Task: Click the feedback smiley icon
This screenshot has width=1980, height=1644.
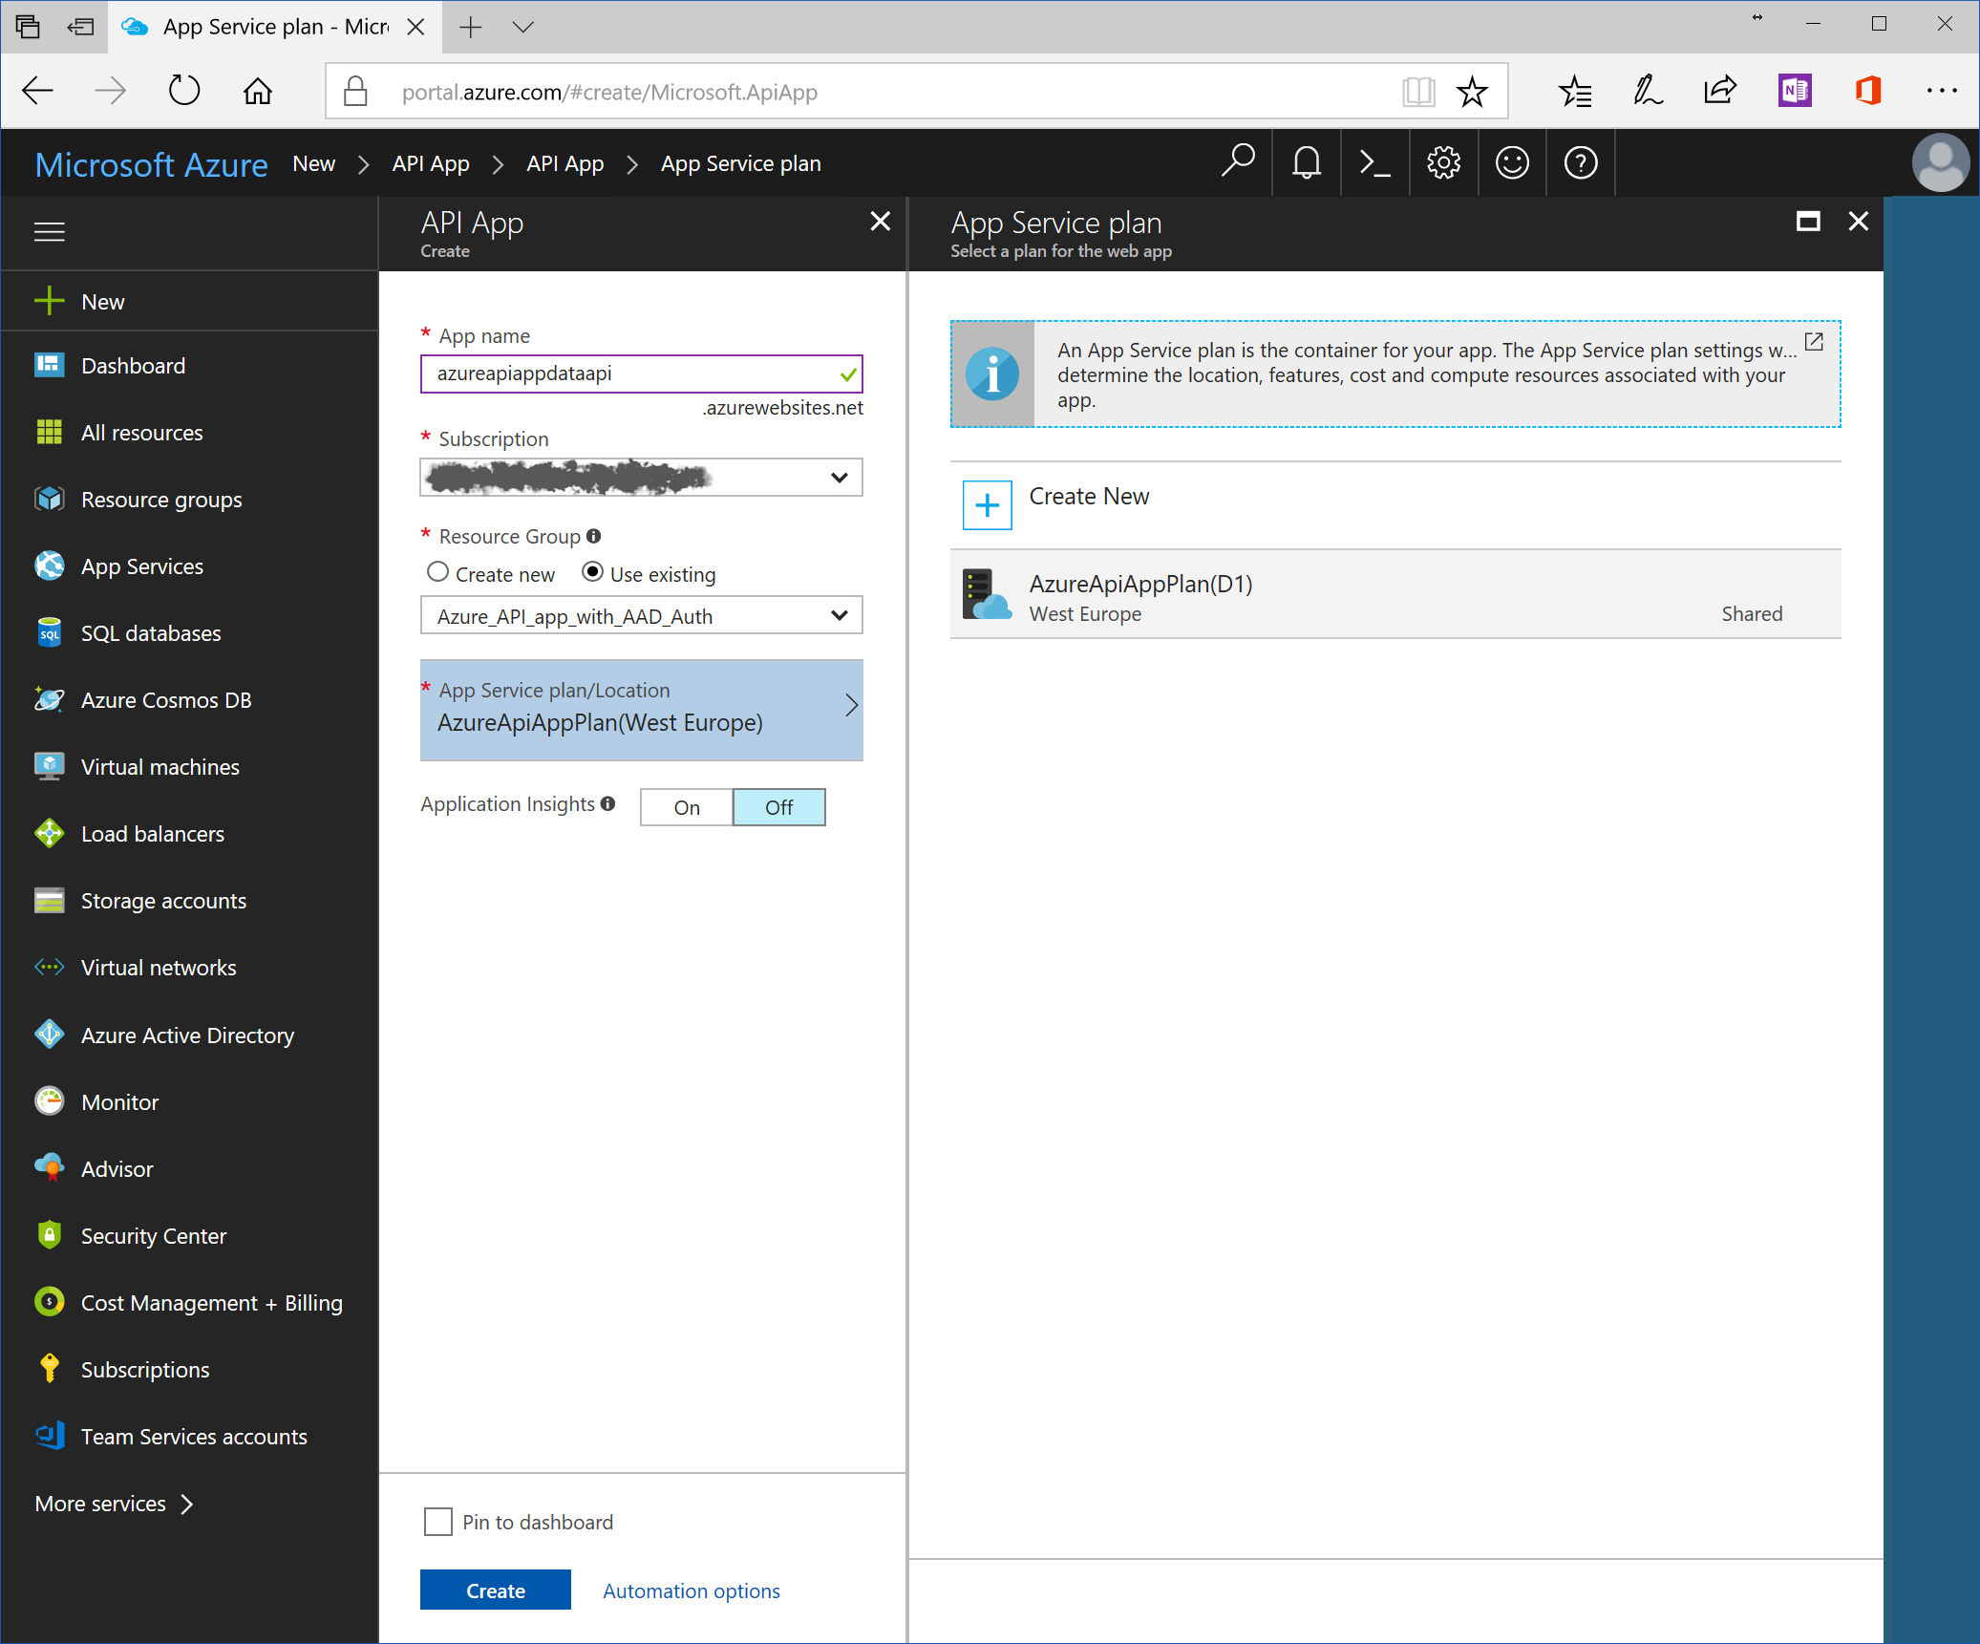Action: coord(1512,163)
